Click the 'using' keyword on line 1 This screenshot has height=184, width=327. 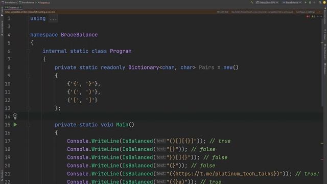pyautogui.click(x=38, y=18)
